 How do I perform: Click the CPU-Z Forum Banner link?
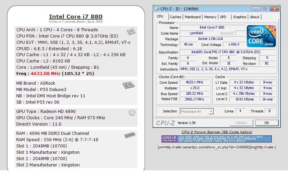click(x=217, y=132)
